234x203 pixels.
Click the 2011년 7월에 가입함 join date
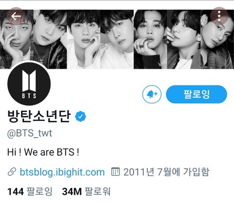[166, 172]
